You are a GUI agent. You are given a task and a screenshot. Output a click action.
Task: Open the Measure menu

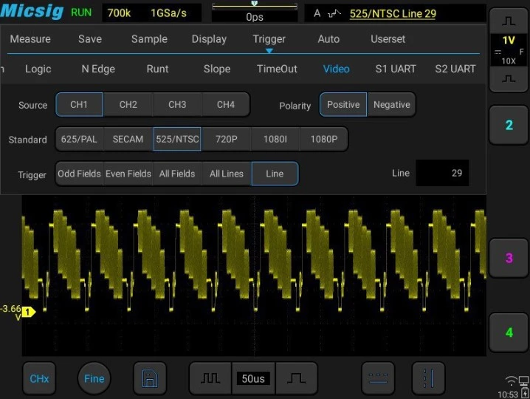pos(30,39)
